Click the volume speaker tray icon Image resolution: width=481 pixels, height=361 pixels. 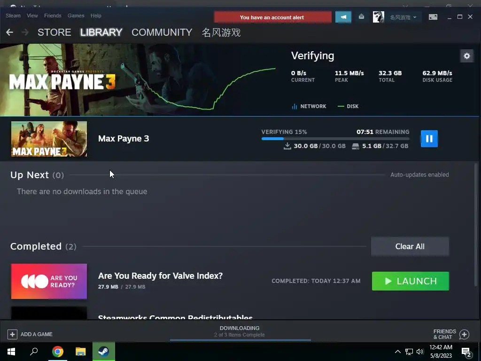point(419,352)
